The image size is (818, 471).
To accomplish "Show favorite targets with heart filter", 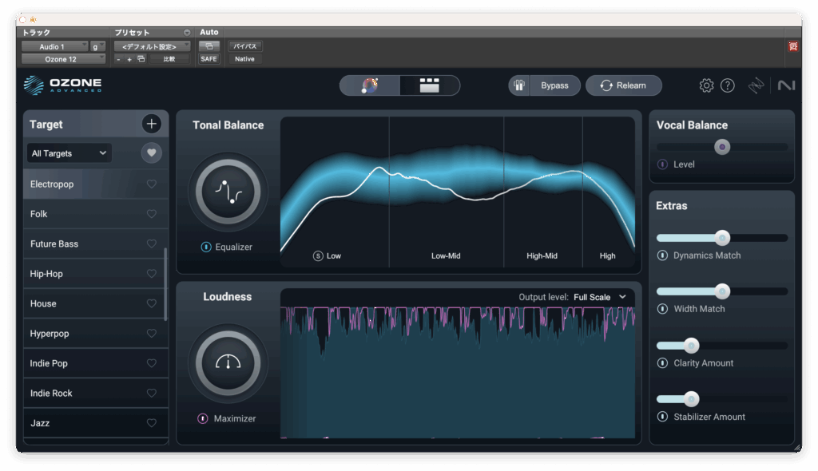I will [151, 152].
